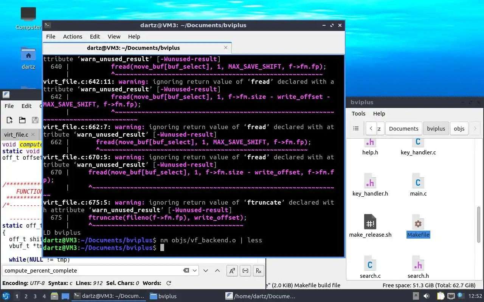The height and width of the screenshot is (302, 484).
Task: Select the key_handler.c file
Action: point(418,147)
